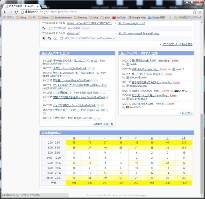The width and height of the screenshot is (205, 199).
Task: Open the Surface Pro Windows8.1 article link
Action: pos(79,73)
